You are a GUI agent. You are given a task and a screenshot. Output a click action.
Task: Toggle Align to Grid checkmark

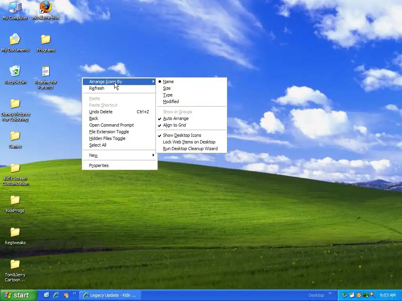pos(191,125)
